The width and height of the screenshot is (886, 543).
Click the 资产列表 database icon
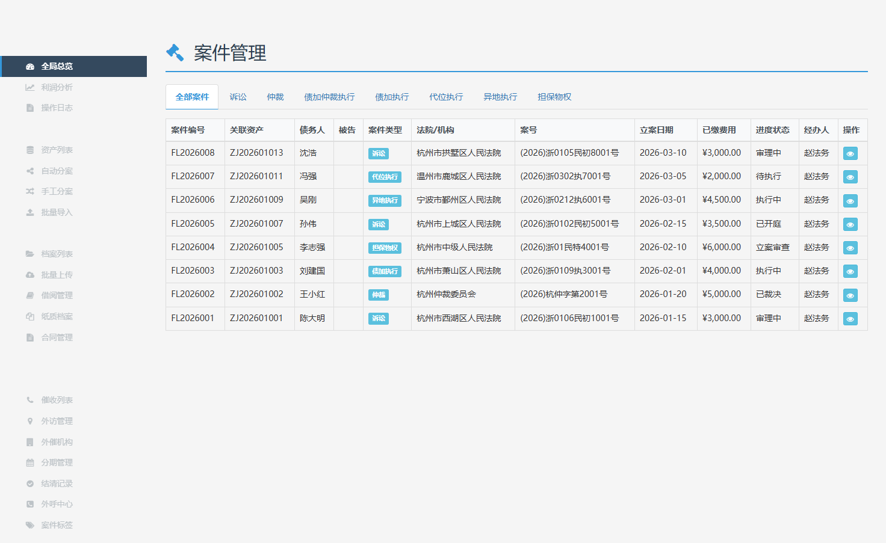pyautogui.click(x=30, y=150)
